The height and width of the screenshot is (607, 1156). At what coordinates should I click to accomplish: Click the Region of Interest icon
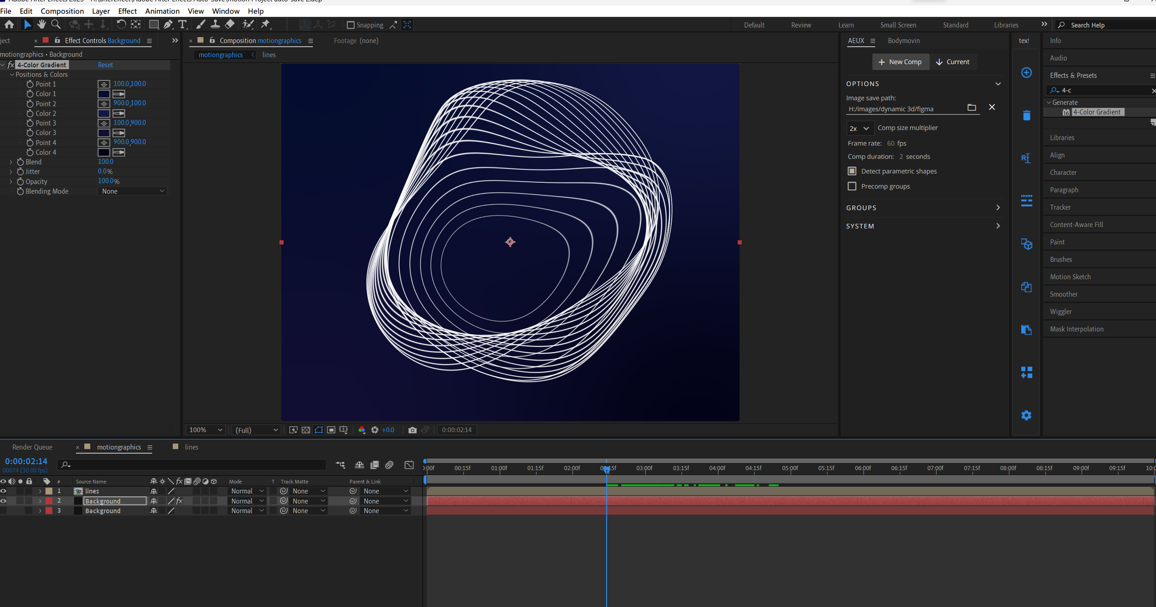coord(331,430)
